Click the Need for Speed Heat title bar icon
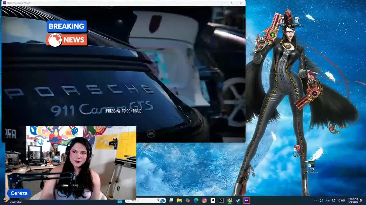The width and height of the screenshot is (366, 205). pyautogui.click(x=4, y=3)
